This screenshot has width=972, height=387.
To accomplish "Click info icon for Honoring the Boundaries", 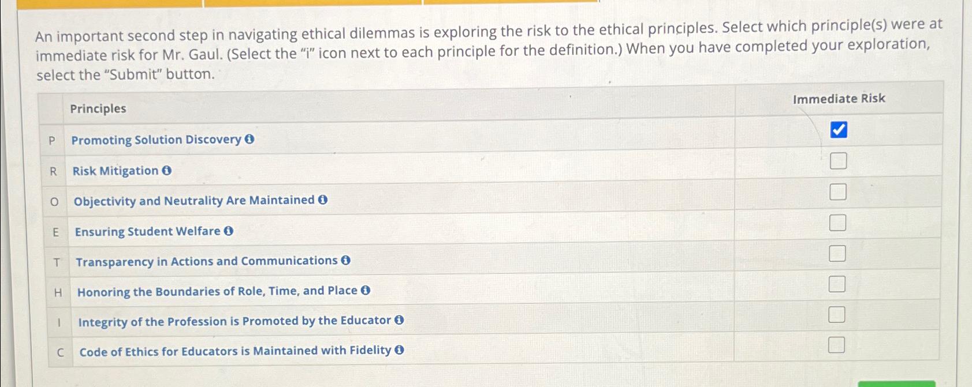I will pyautogui.click(x=366, y=290).
